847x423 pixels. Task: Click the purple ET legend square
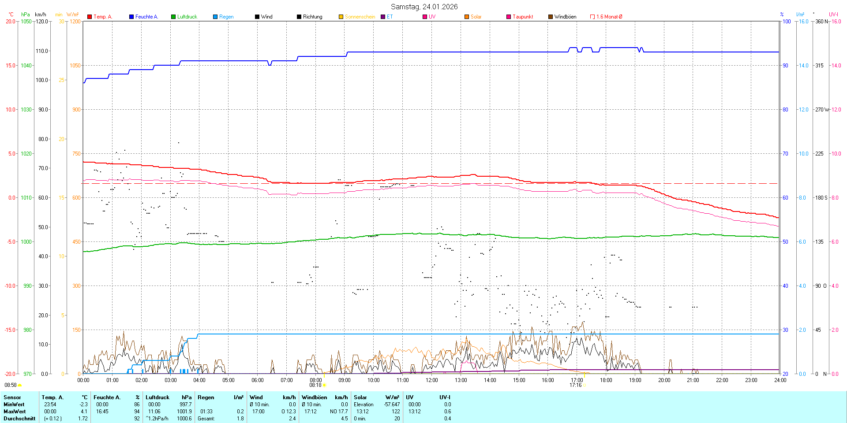[383, 17]
